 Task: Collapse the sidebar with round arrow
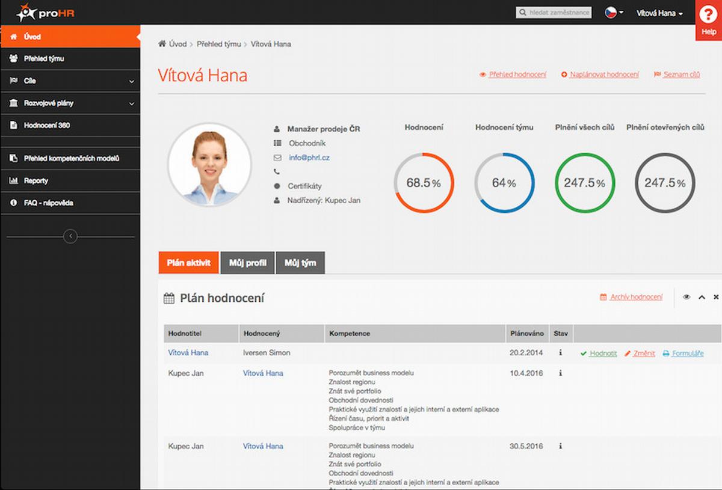coord(70,236)
